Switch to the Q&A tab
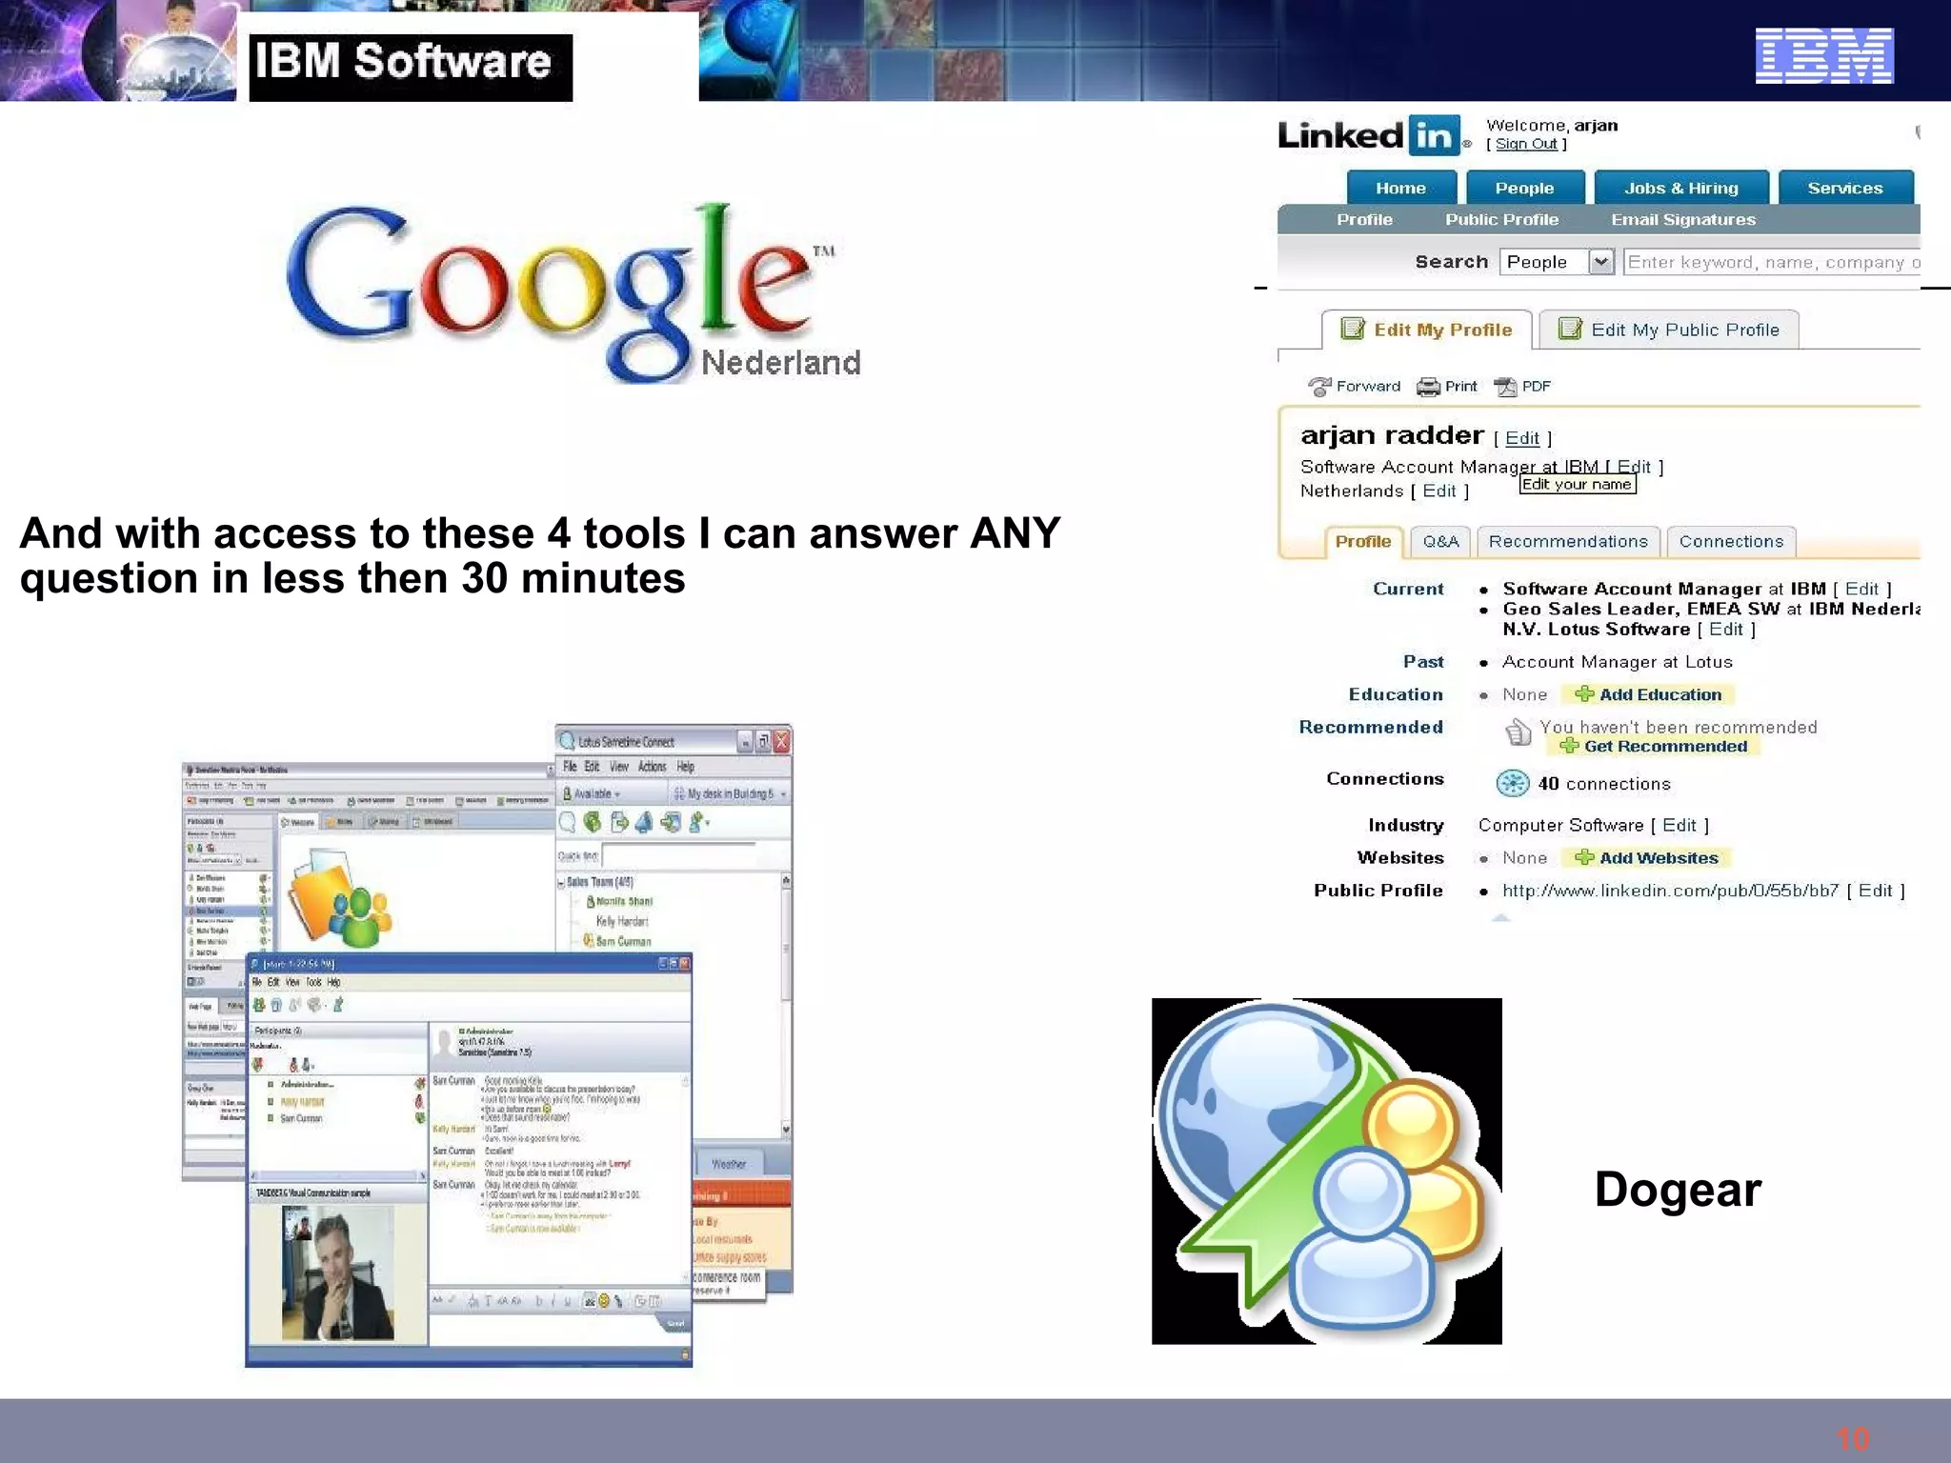Image resolution: width=1951 pixels, height=1463 pixels. 1440,541
